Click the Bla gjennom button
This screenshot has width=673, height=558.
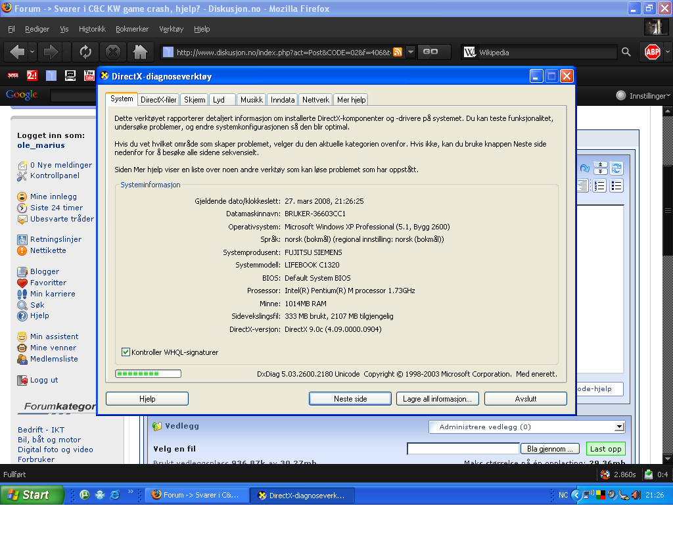[550, 448]
